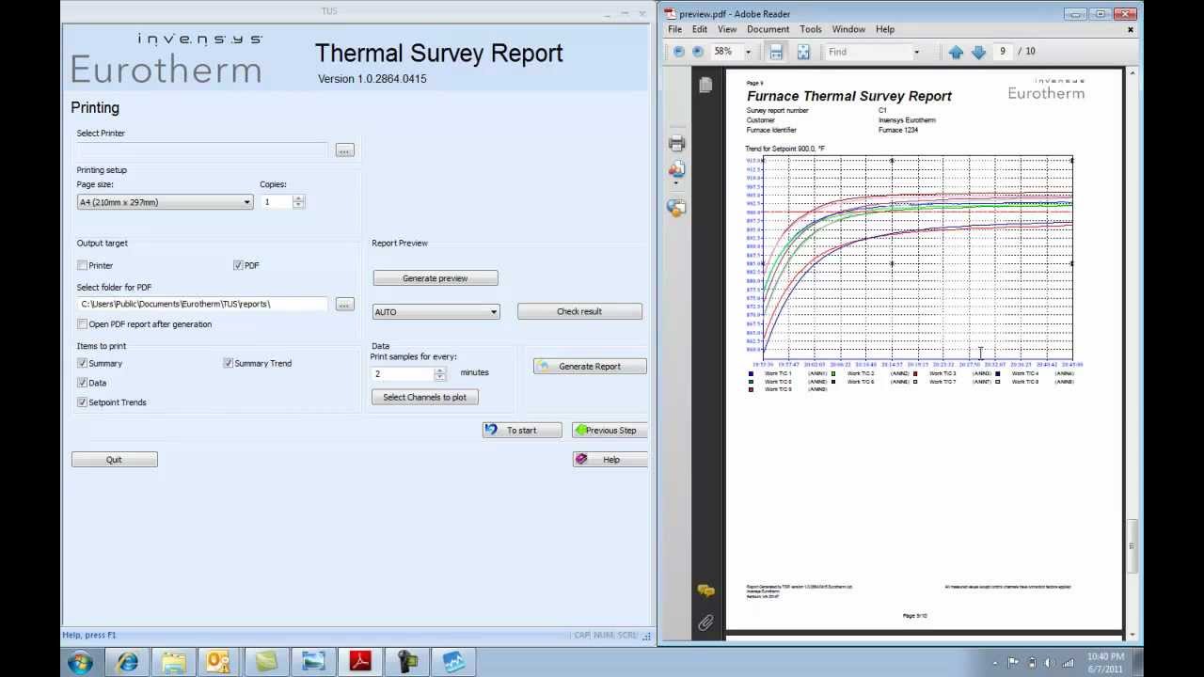Open the page thumbnails panel icon
This screenshot has width=1204, height=677.
point(705,85)
